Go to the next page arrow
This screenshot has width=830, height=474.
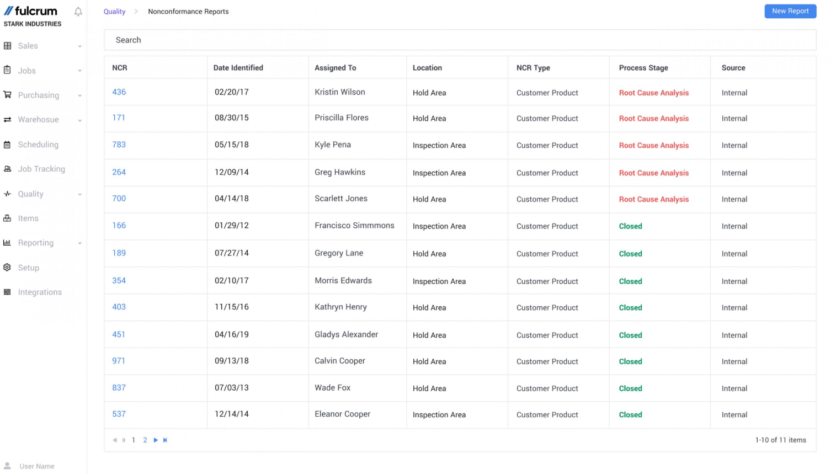[x=156, y=440]
